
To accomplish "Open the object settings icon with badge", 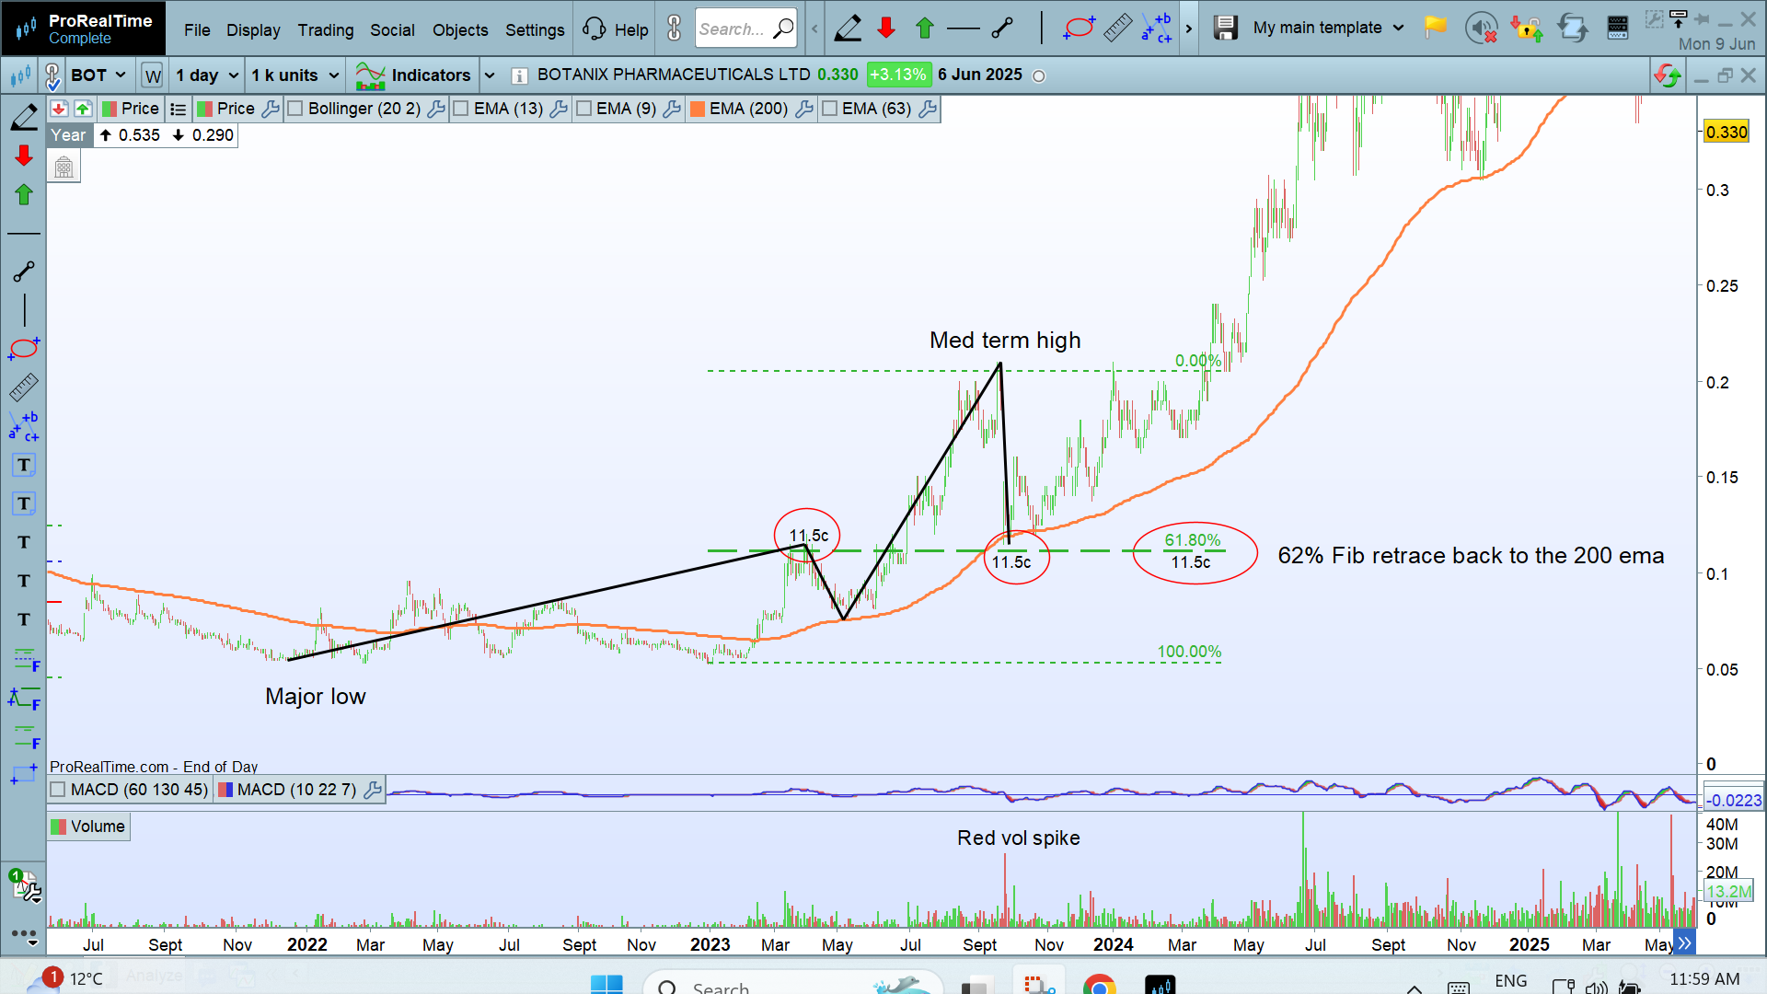I will [24, 885].
